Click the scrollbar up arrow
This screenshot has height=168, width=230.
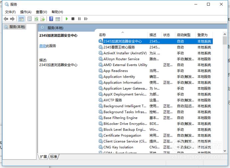point(225,34)
